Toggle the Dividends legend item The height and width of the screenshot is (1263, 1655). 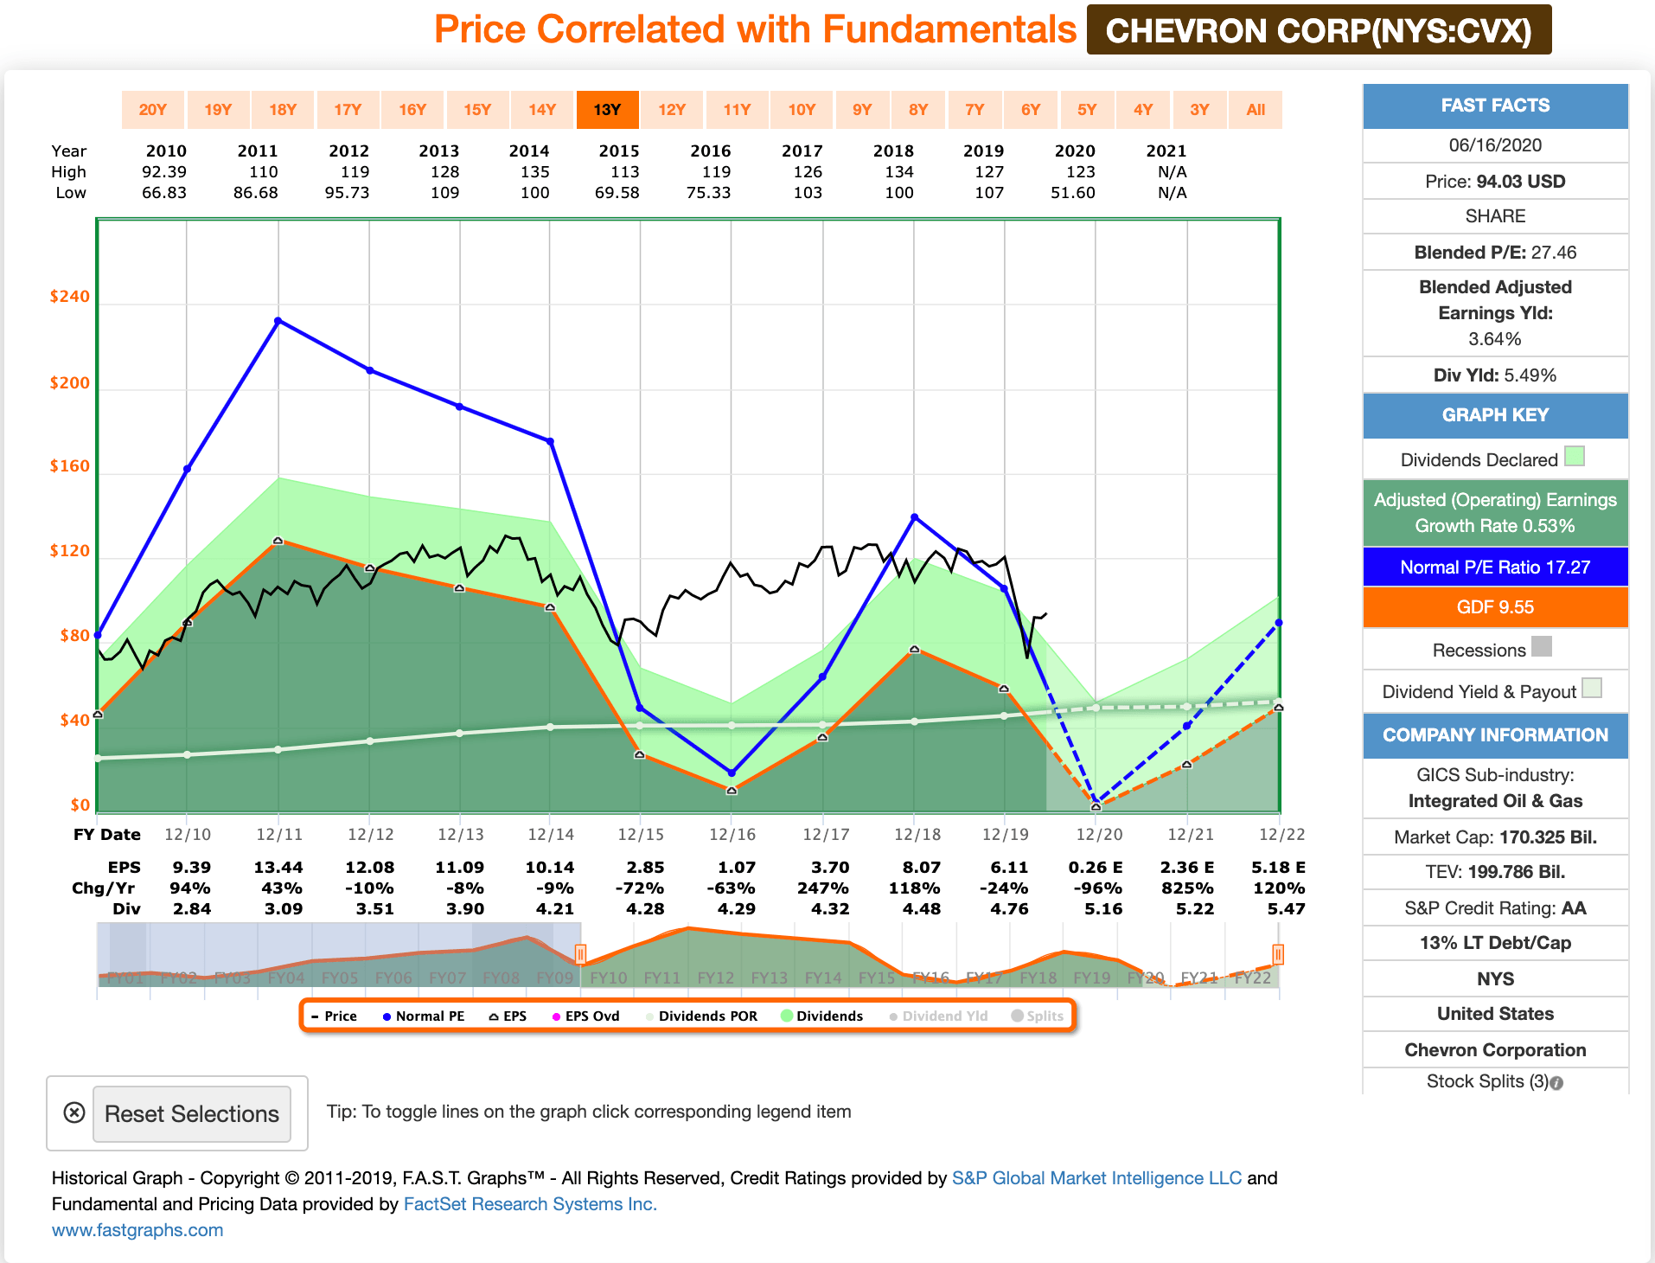click(x=822, y=1016)
